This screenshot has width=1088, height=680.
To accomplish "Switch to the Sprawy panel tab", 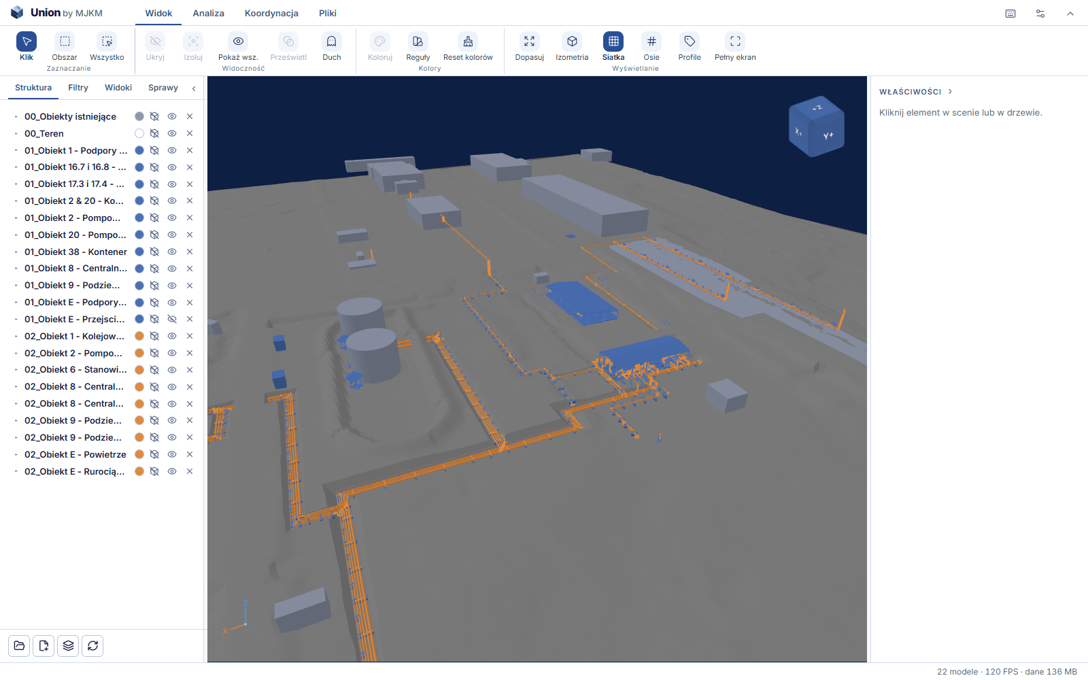I will [x=163, y=88].
